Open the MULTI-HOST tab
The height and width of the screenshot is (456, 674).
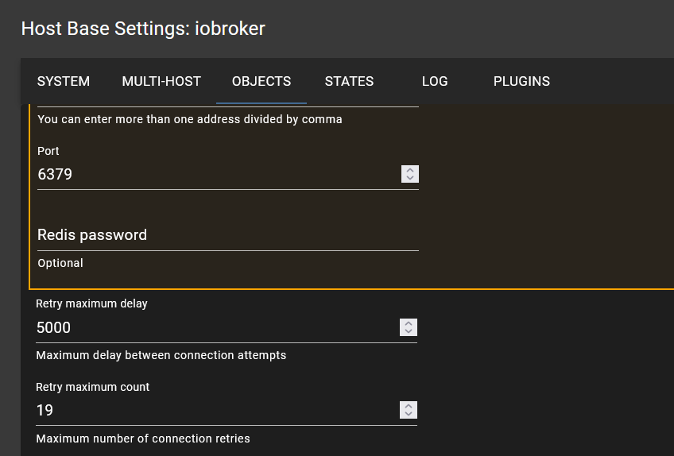pyautogui.click(x=161, y=81)
